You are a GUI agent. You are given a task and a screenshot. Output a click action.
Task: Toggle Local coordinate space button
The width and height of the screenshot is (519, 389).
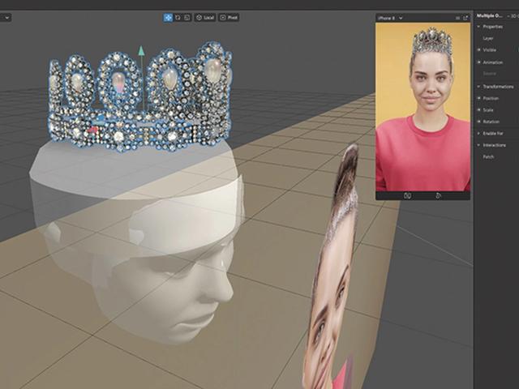point(205,18)
